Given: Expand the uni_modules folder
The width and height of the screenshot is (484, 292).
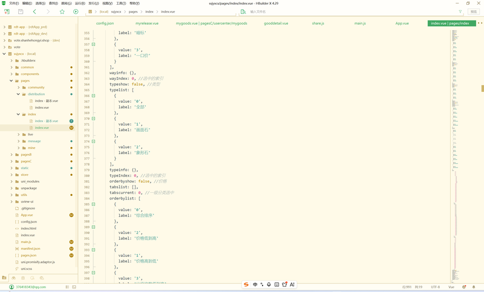Looking at the screenshot, I should coord(11,181).
